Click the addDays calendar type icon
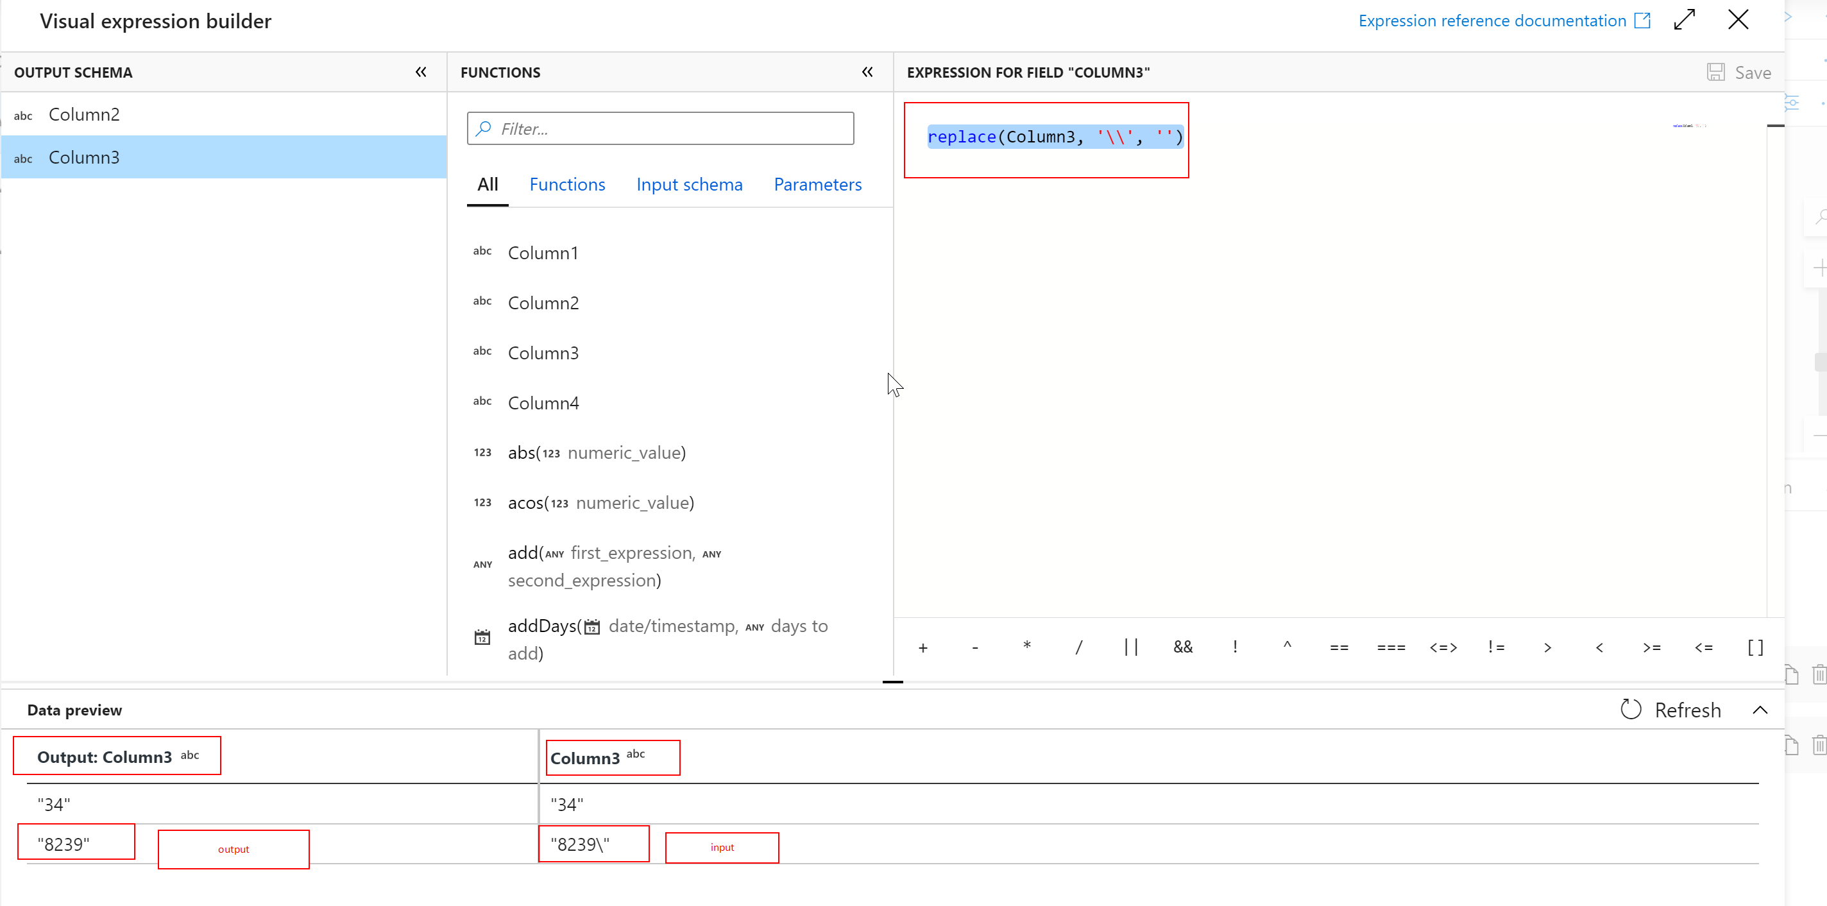 click(482, 637)
